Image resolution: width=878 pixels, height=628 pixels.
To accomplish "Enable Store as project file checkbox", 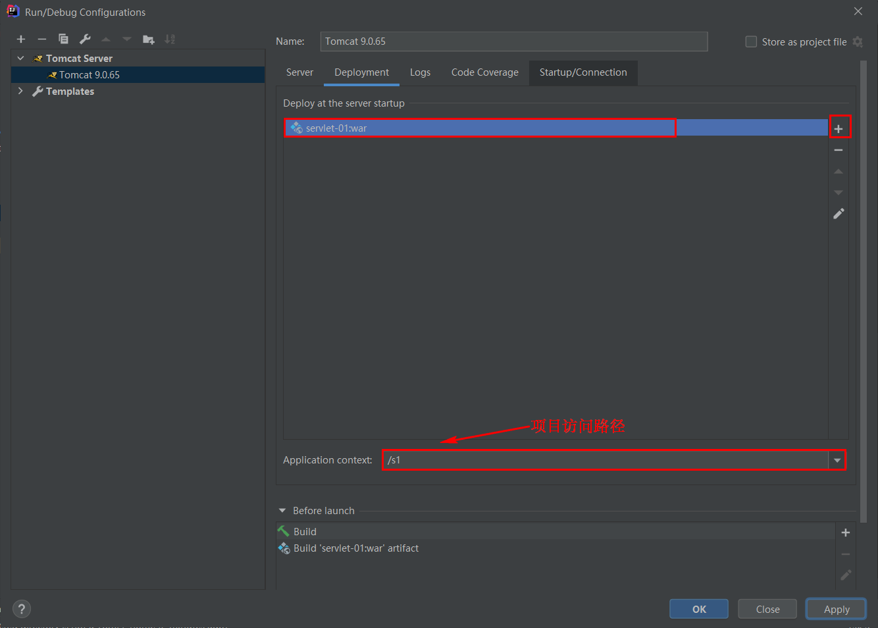I will [x=751, y=41].
